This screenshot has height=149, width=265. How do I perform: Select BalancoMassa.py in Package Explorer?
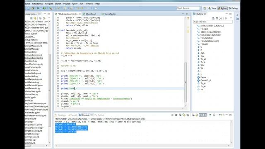[32, 49]
